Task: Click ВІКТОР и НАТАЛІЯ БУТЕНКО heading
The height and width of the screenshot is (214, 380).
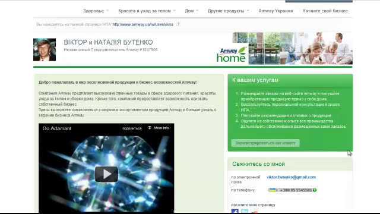Action: coord(108,42)
